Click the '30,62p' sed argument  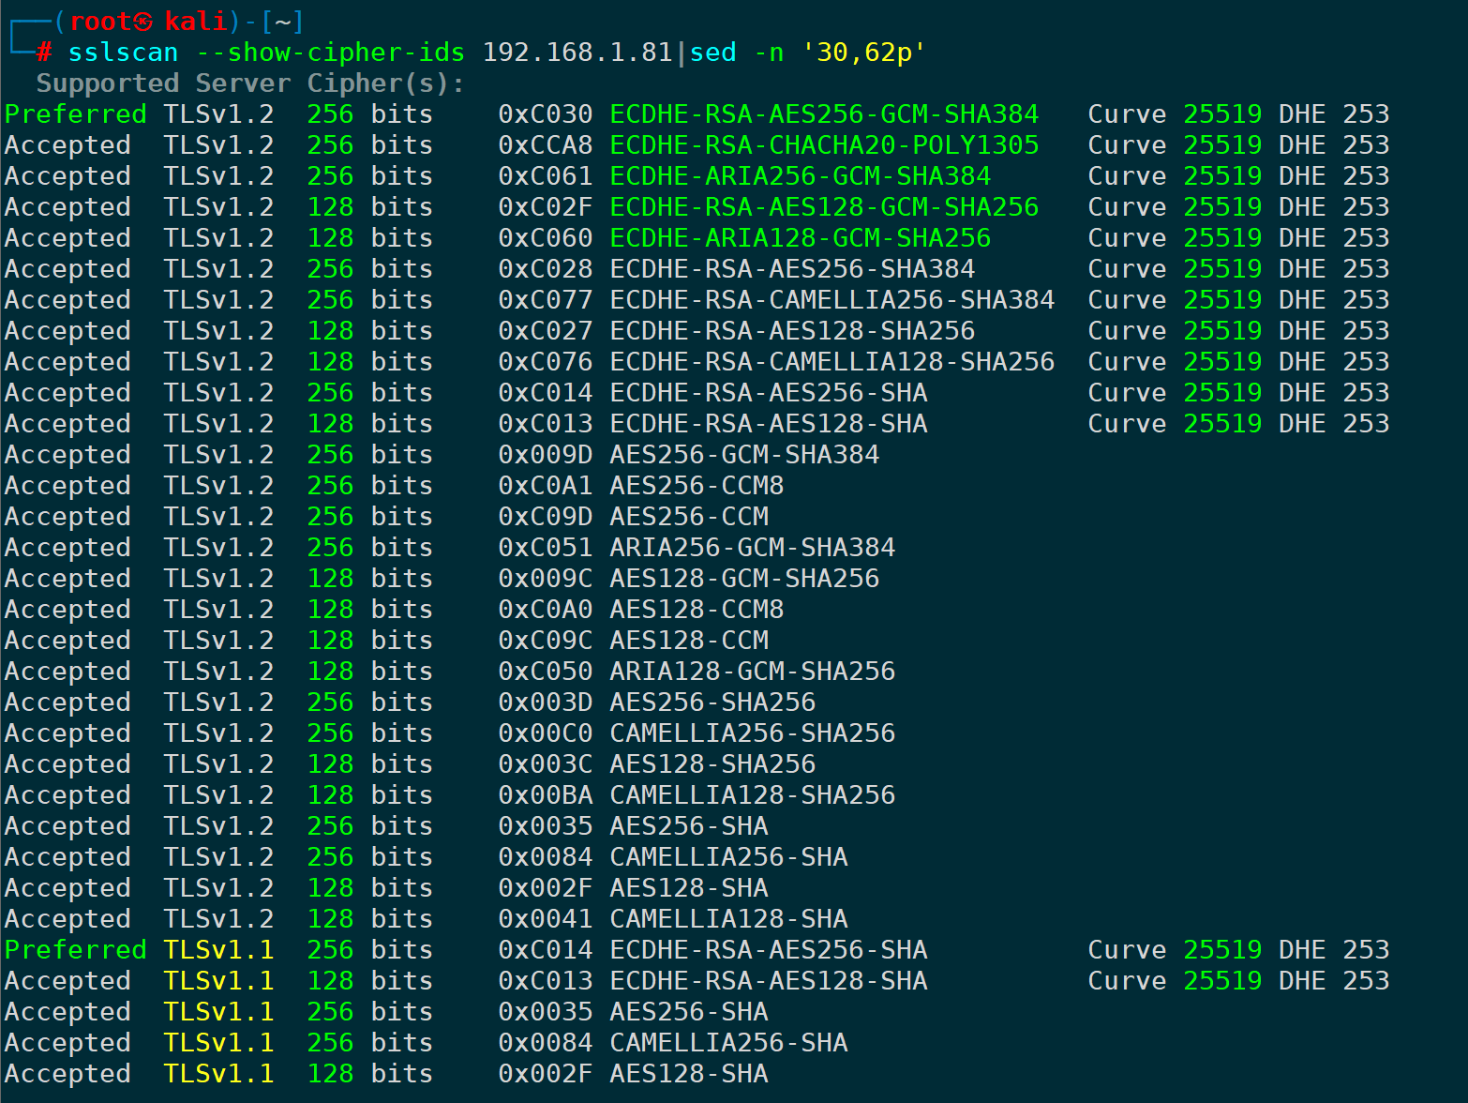(864, 53)
